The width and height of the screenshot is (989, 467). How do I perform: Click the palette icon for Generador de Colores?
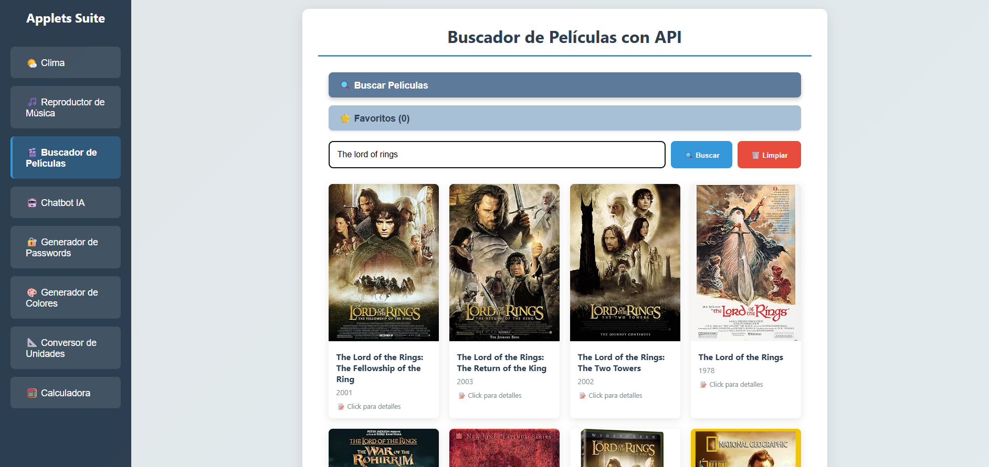pyautogui.click(x=32, y=292)
